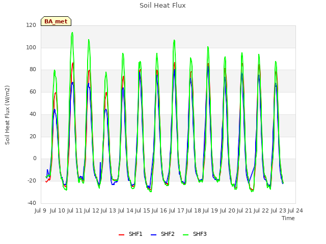This screenshot has height=244, width=326.
Task: Click the green SHF3 legend marker
Action: pyautogui.click(x=185, y=235)
